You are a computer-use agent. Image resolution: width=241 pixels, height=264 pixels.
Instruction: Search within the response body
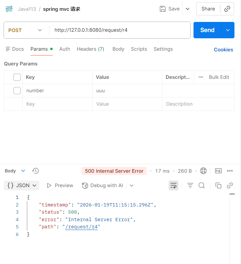[x=202, y=185]
